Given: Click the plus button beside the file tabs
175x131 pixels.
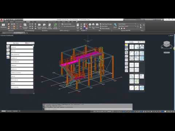Looking at the screenshot, I should [27, 33].
